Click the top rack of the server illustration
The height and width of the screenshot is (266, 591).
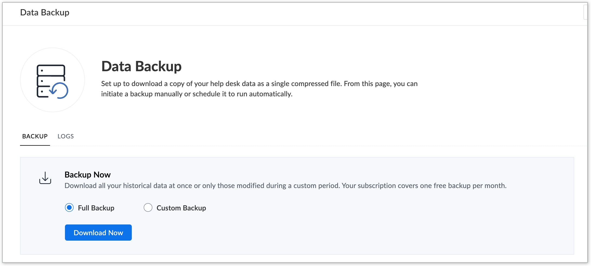[x=51, y=70]
